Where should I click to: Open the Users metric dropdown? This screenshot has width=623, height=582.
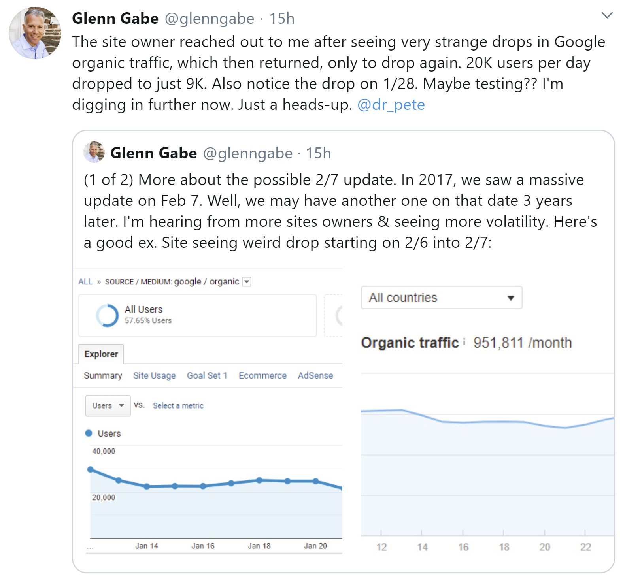tap(108, 405)
